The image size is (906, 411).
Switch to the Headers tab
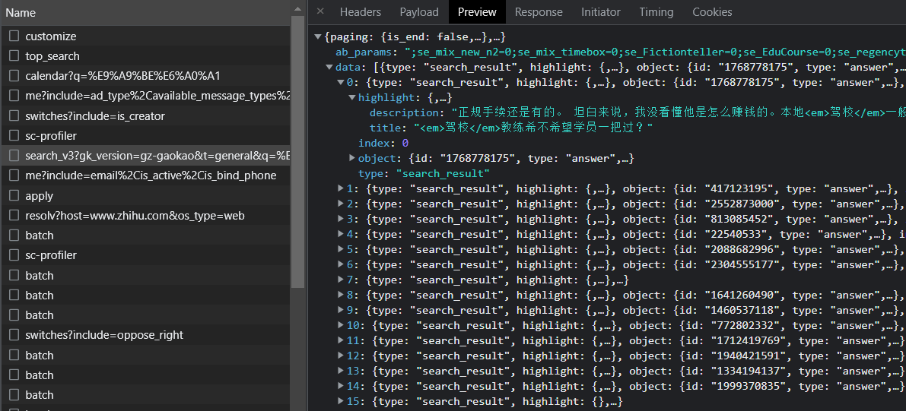click(360, 12)
